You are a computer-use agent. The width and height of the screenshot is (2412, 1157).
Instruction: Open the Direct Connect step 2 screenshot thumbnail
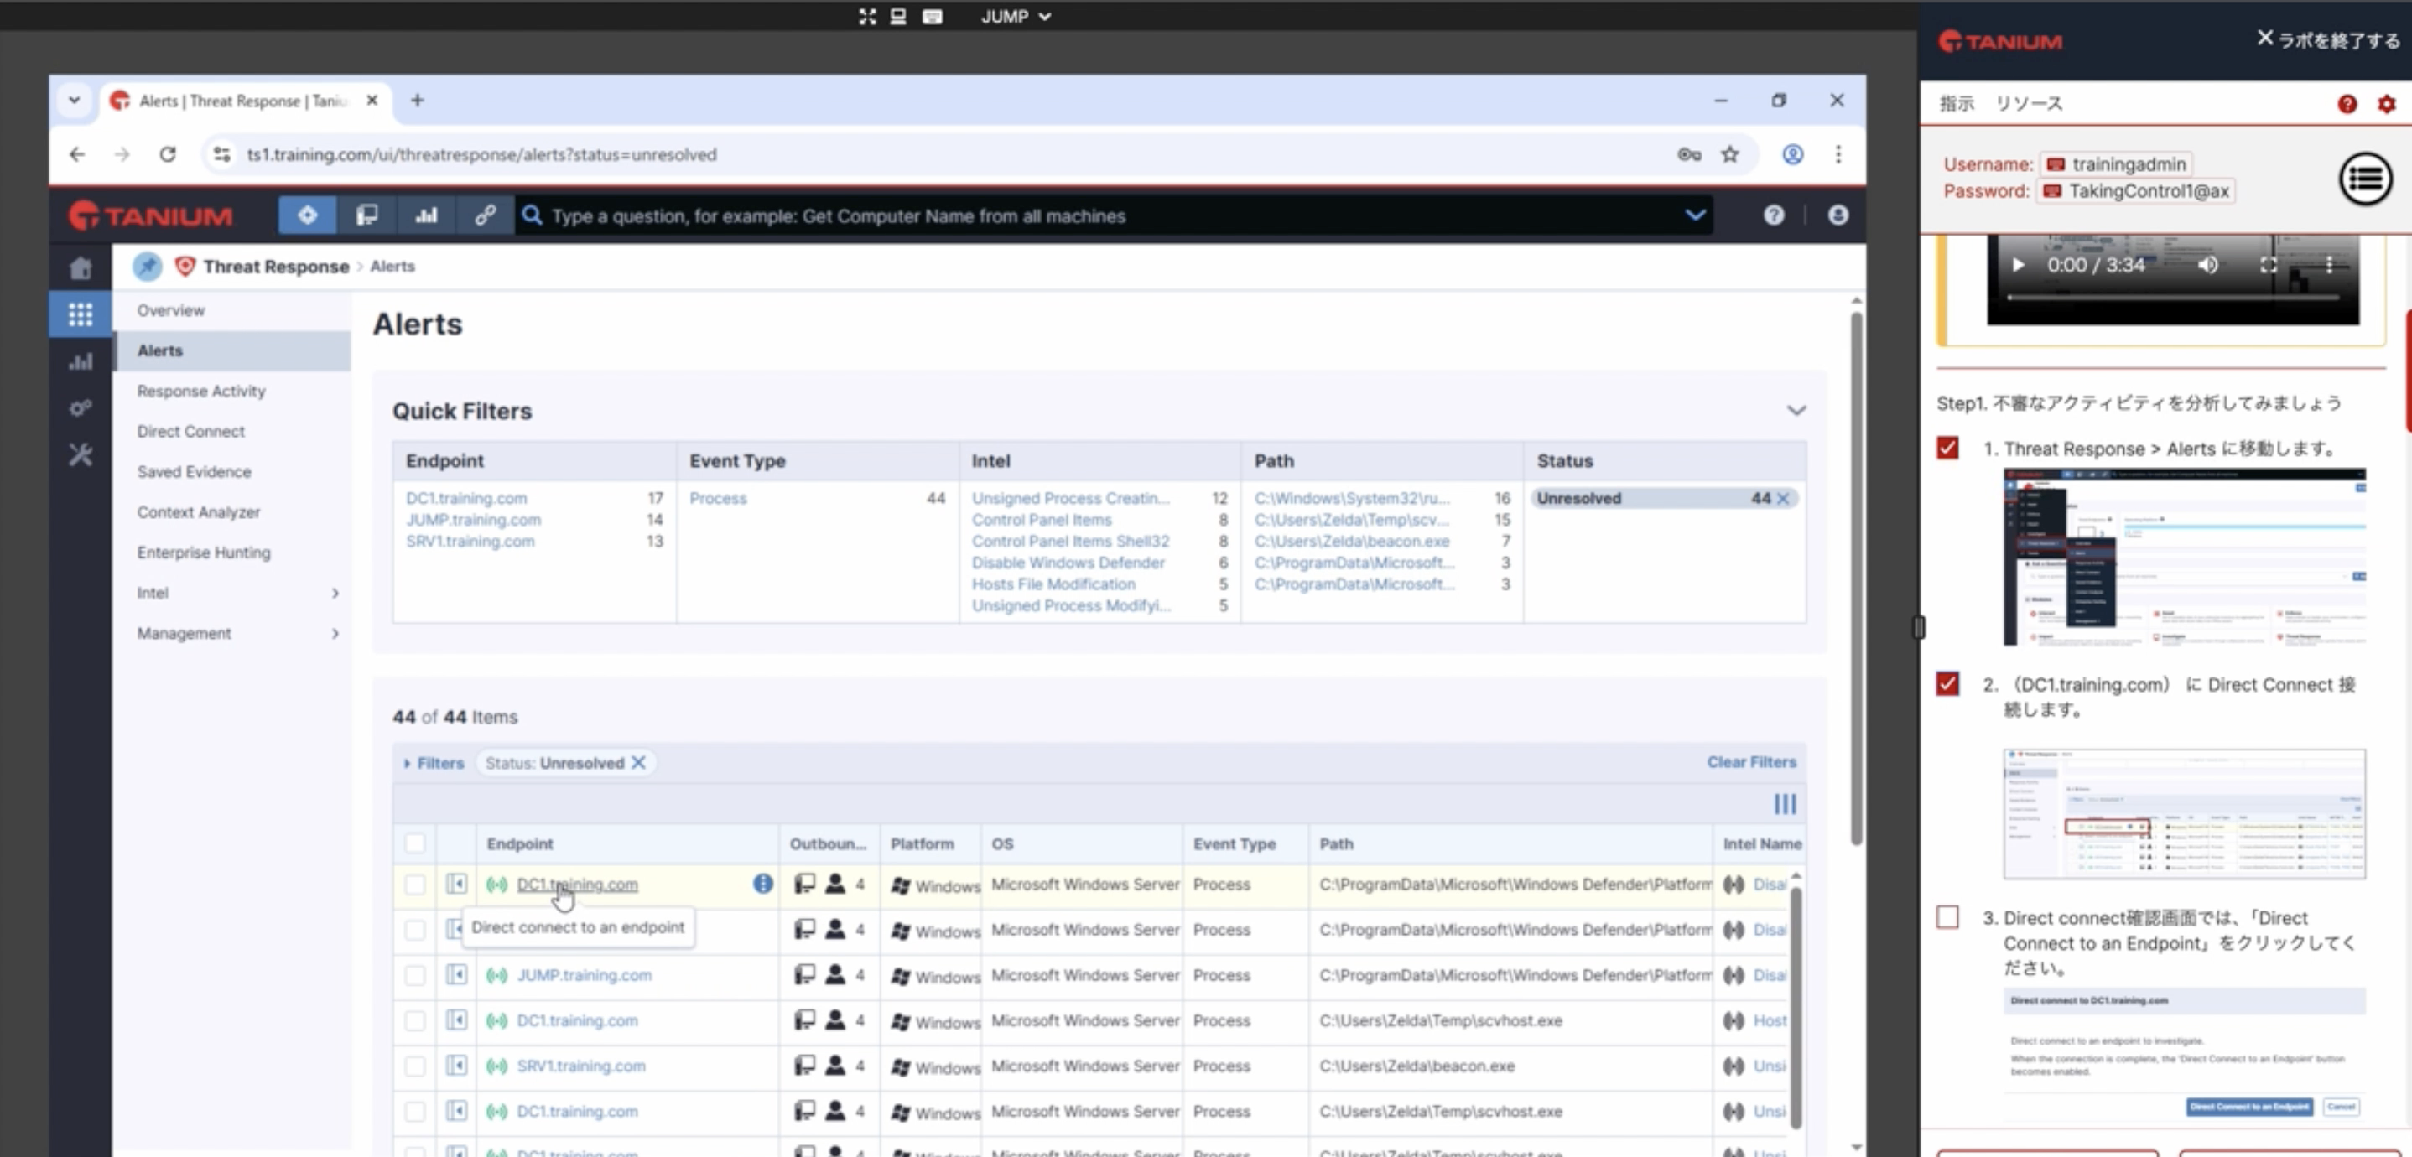click(x=2184, y=813)
